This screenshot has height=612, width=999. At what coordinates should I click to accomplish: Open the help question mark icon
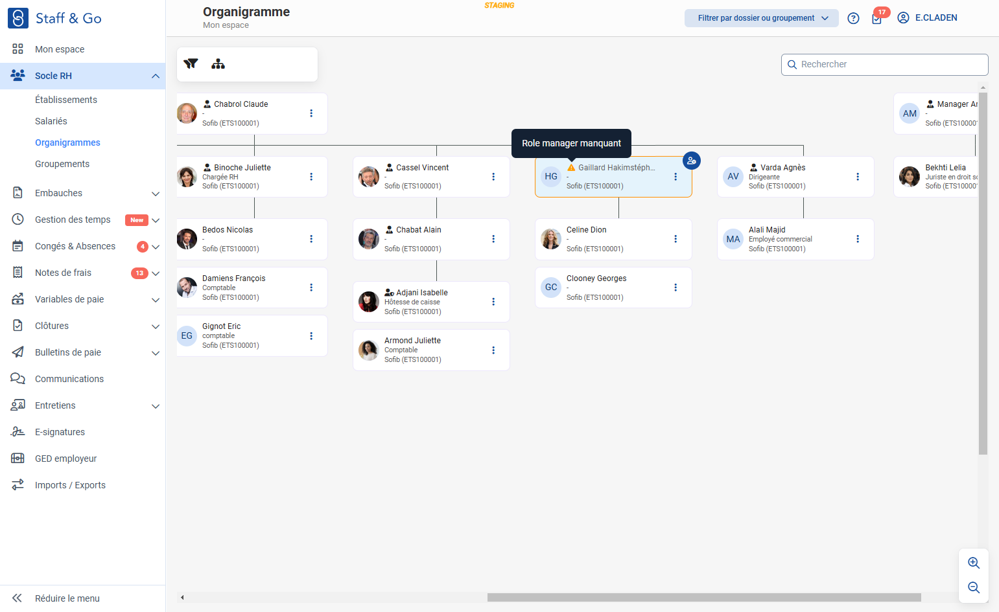853,18
